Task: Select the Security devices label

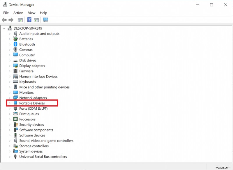Action: pos(31,124)
